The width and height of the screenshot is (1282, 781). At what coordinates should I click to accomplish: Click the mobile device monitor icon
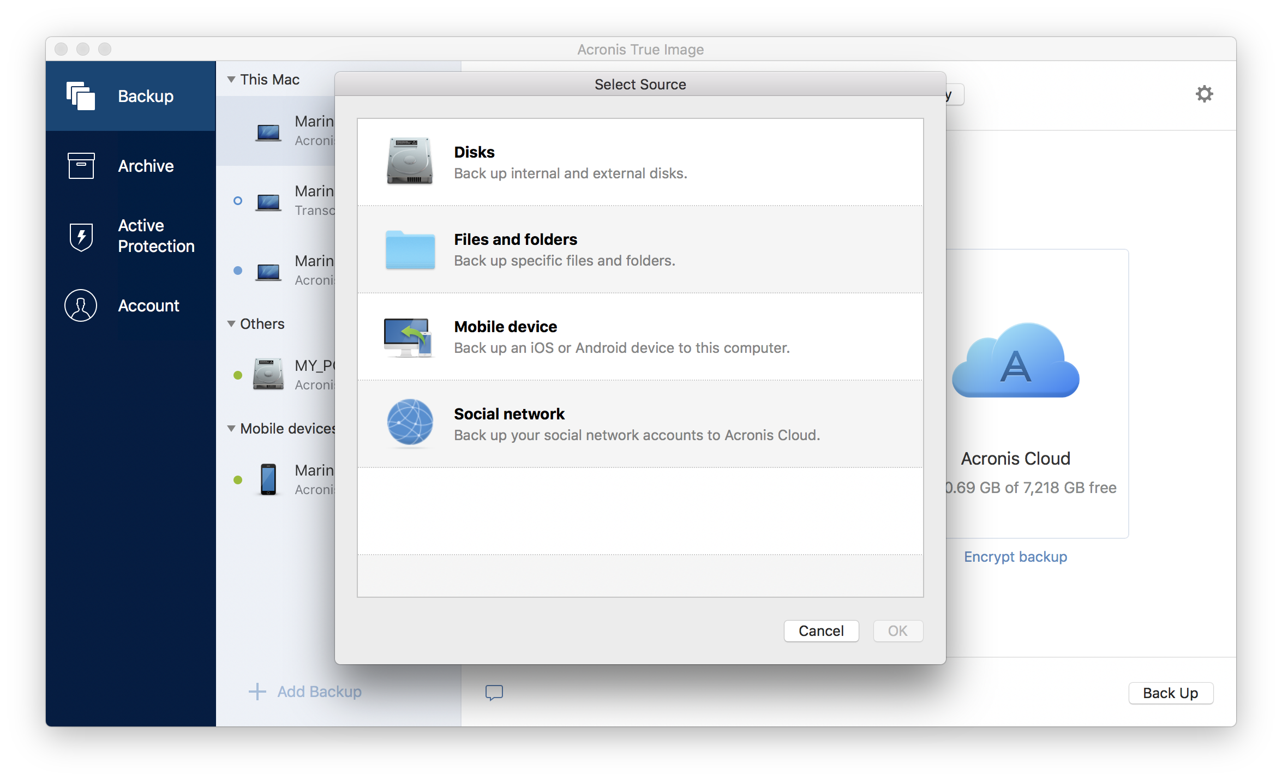(408, 337)
